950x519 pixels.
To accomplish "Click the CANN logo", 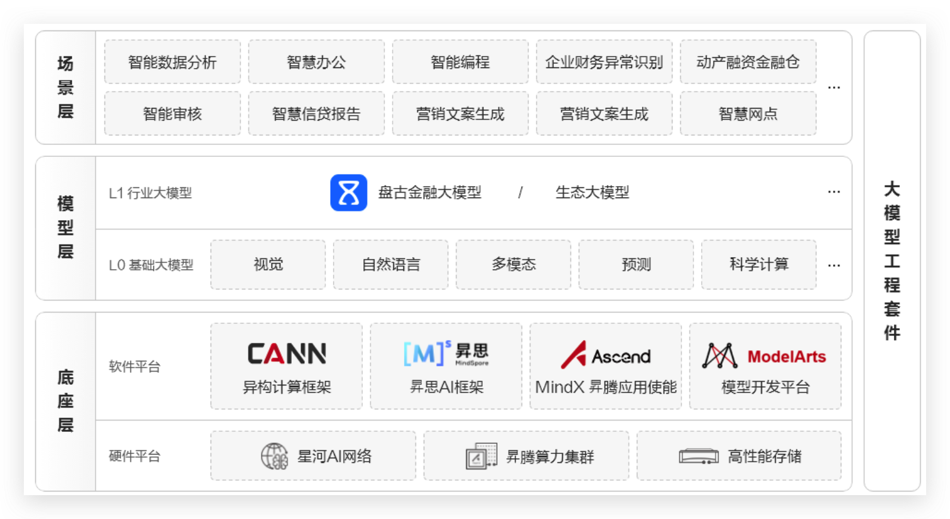I will [286, 354].
